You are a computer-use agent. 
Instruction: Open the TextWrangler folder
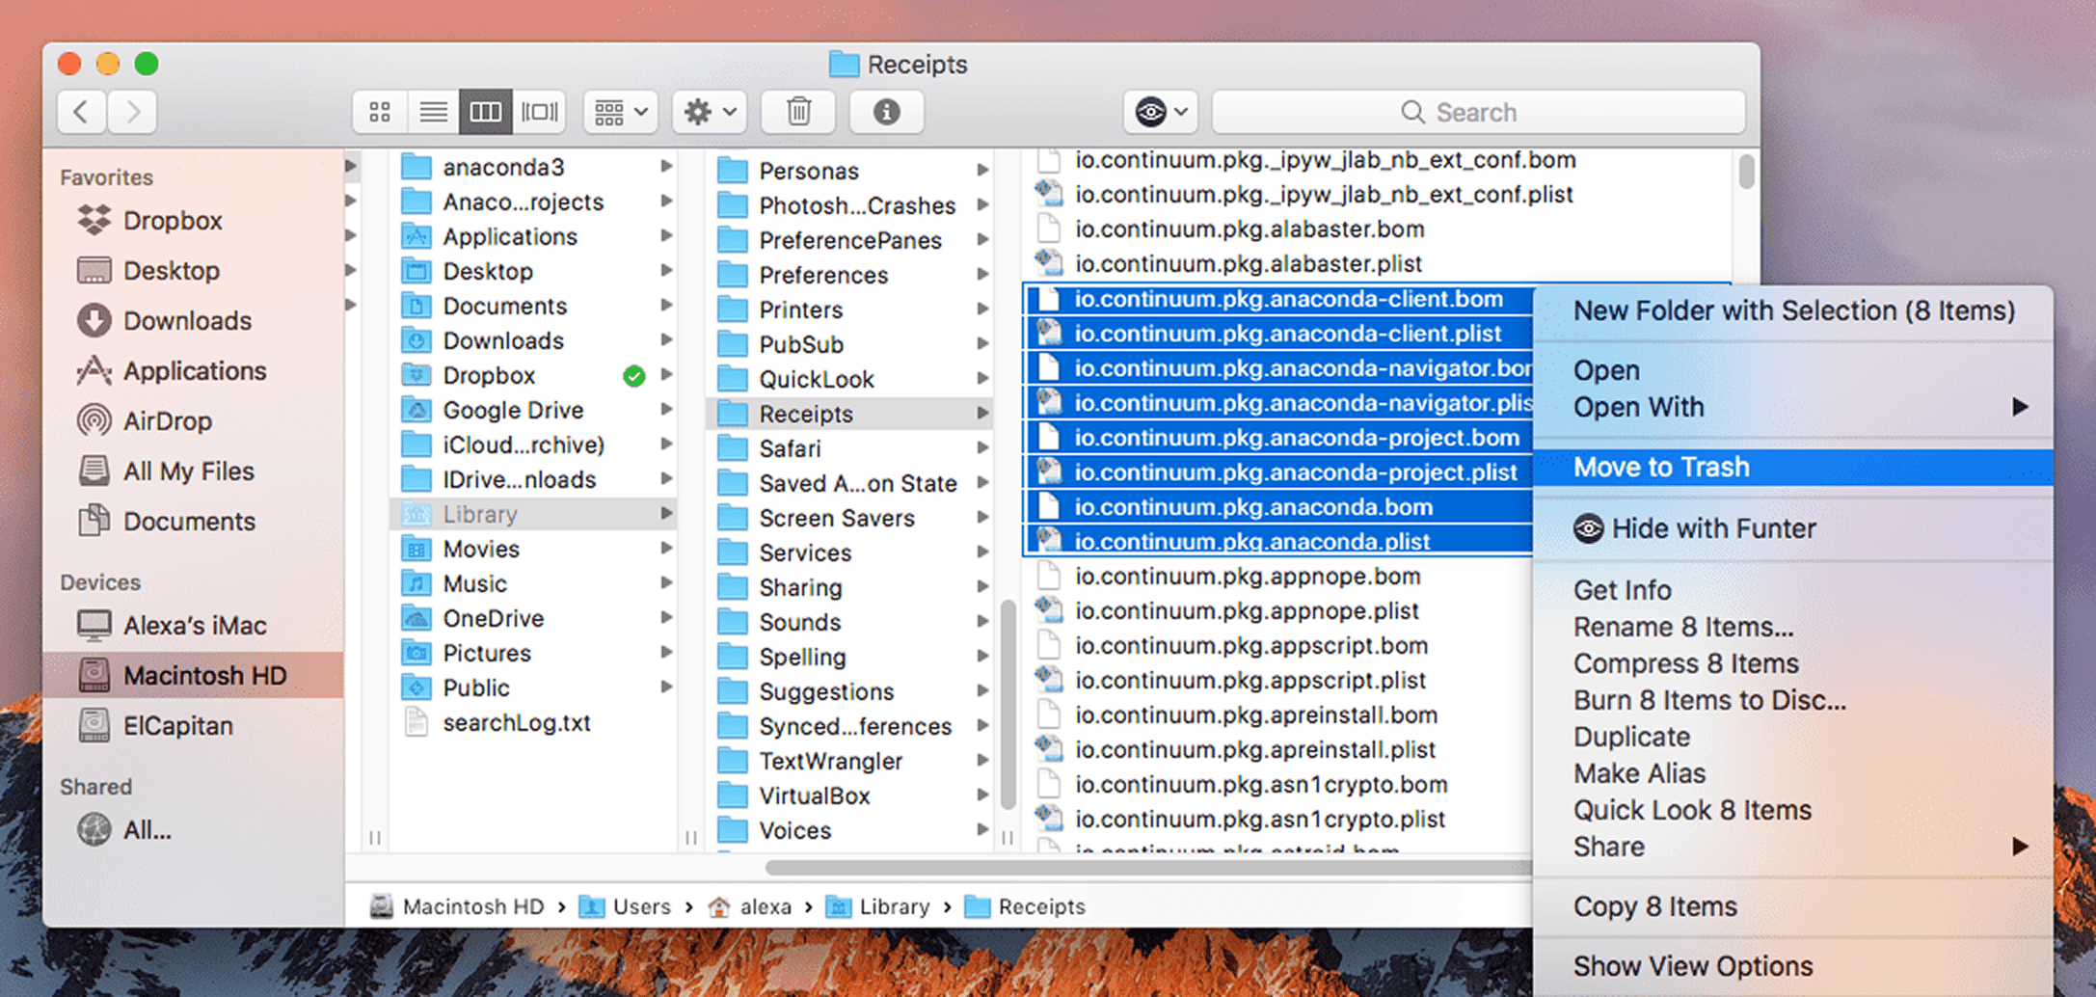pos(830,761)
